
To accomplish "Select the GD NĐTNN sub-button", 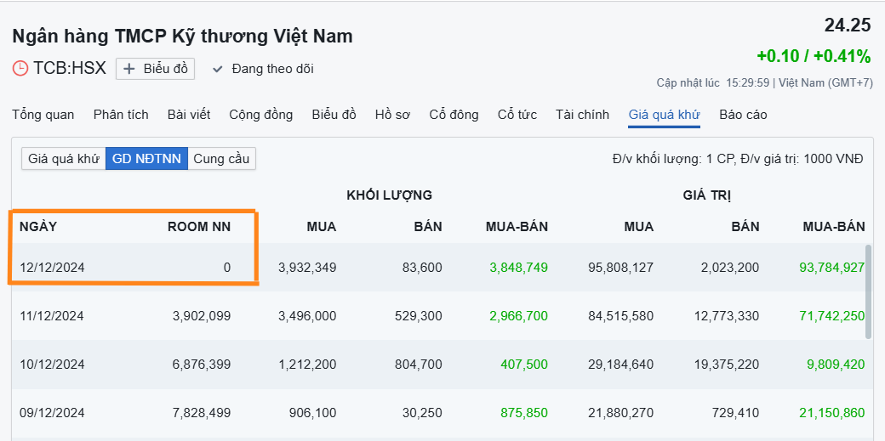I will 146,158.
